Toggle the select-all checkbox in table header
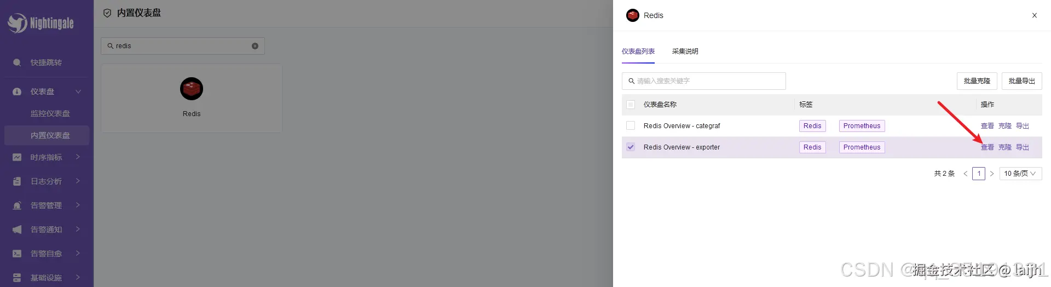Screen dimensions: 1051x287 click(631, 105)
